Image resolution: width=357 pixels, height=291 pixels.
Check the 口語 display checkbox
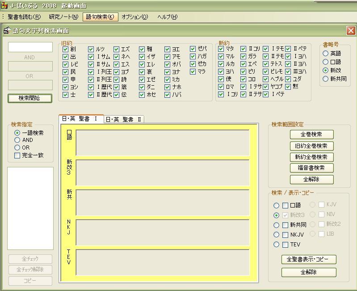(285, 205)
